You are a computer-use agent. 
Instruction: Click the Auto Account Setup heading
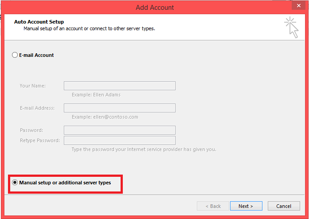coord(39,22)
